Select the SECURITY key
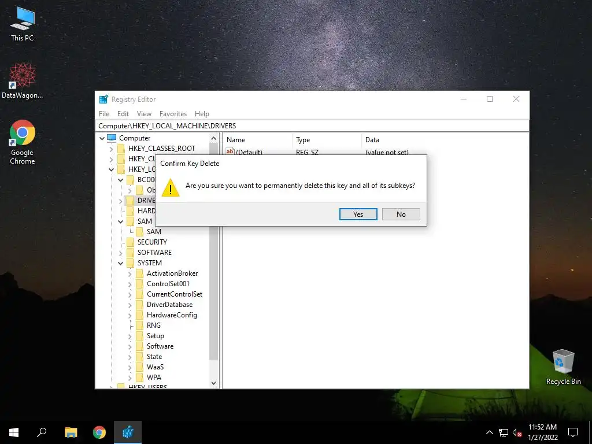Viewport: 592px width, 444px height. click(x=152, y=242)
